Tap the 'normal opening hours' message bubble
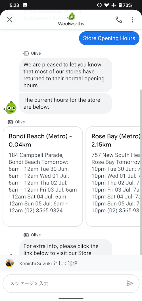Viewport: 142px width, 301px height. (x=66, y=75)
